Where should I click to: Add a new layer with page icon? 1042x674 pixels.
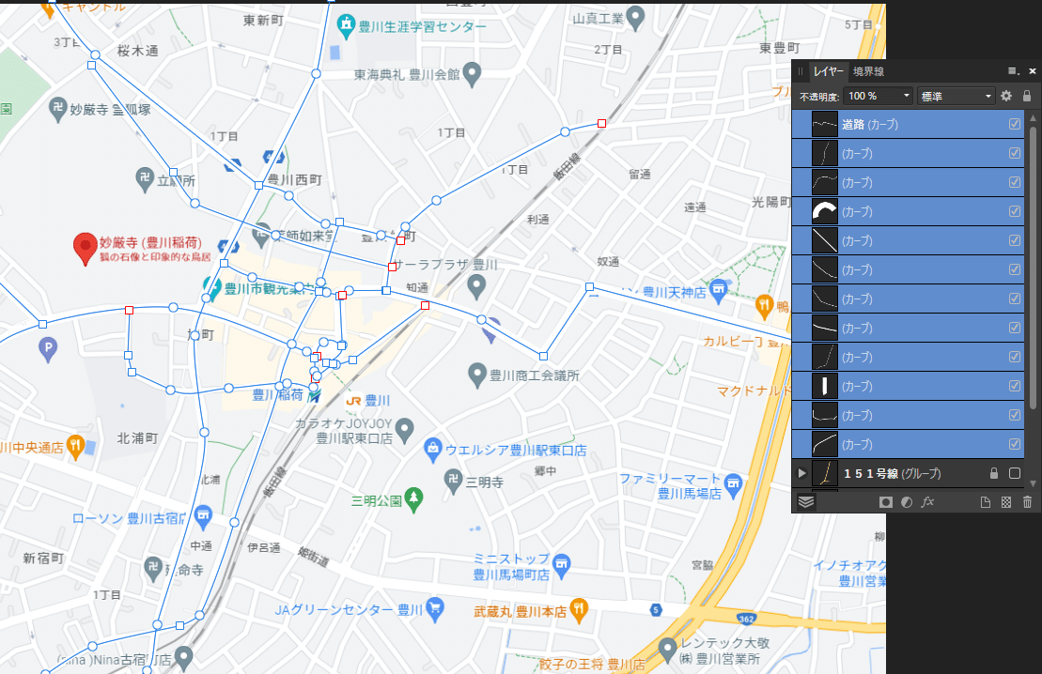click(986, 502)
